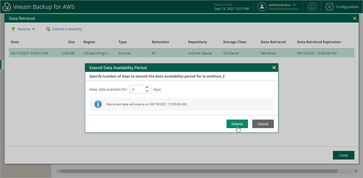The image size is (363, 178).
Task: Click Extend Availability in the toolbar
Action: pos(67,29)
